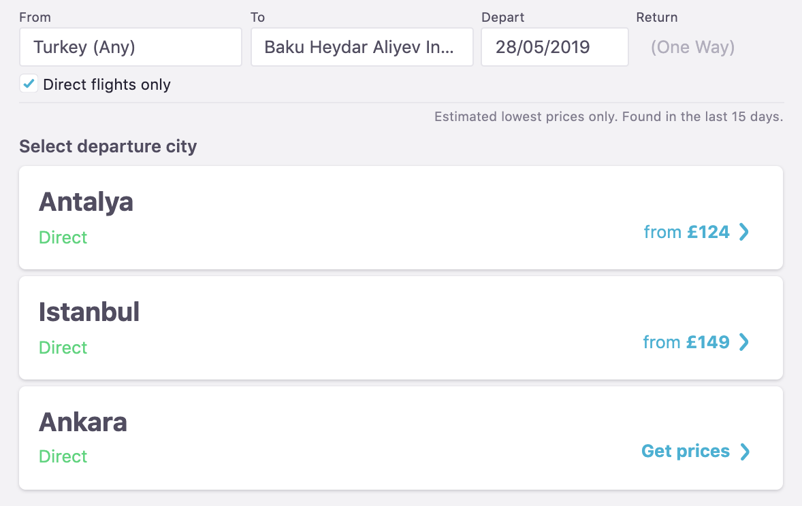Click the chevron arrow next to Antalya price
The image size is (802, 506).
[744, 232]
